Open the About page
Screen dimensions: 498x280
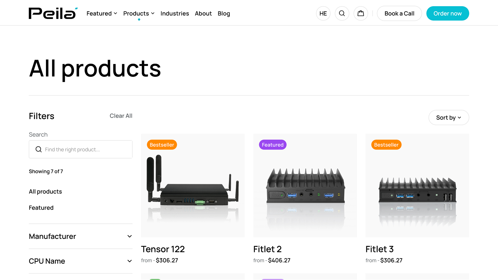point(203,13)
